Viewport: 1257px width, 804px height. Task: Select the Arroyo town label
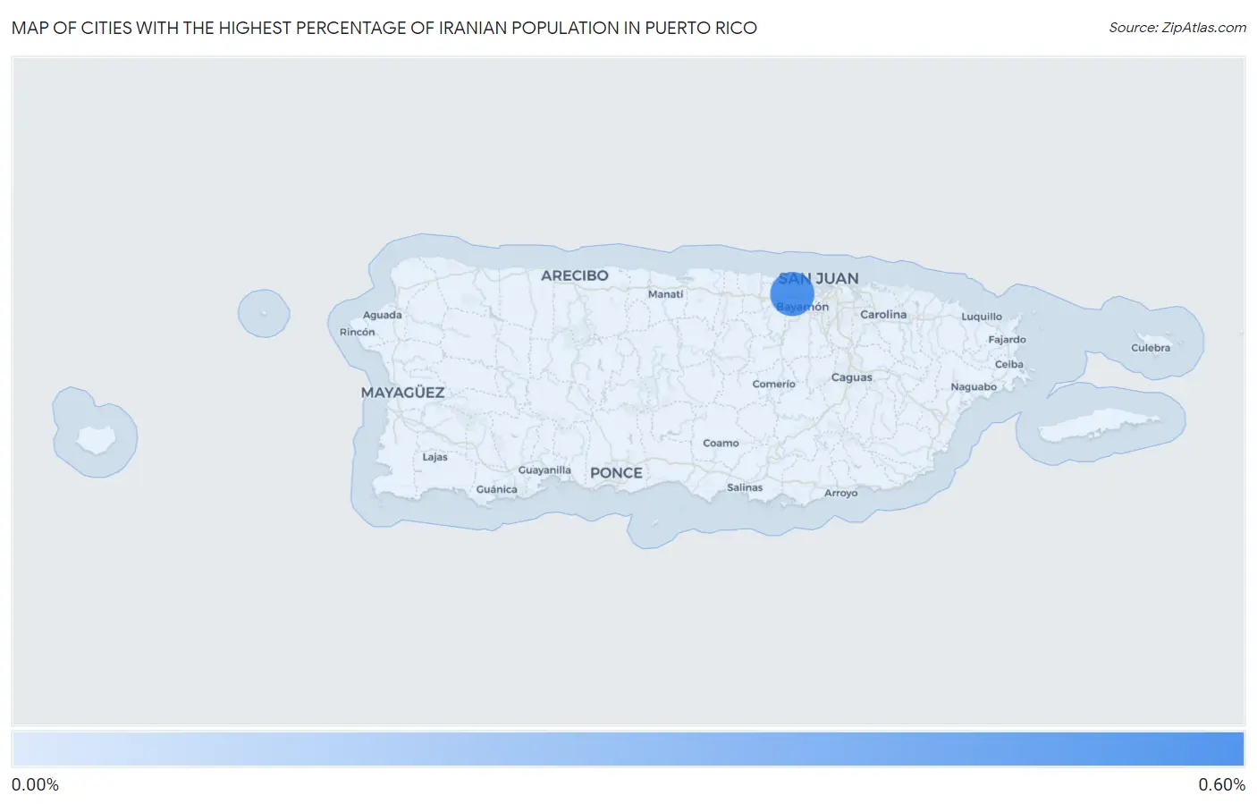tap(840, 493)
